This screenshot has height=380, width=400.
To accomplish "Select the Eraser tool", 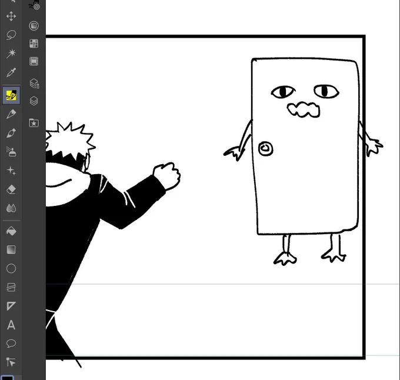I will [x=11, y=189].
